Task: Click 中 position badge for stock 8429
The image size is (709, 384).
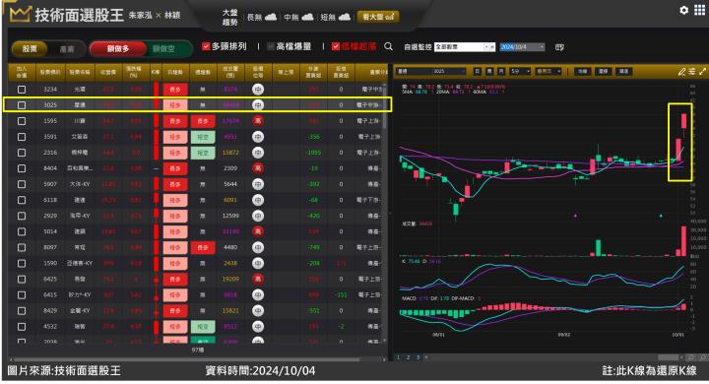Action: (x=258, y=311)
